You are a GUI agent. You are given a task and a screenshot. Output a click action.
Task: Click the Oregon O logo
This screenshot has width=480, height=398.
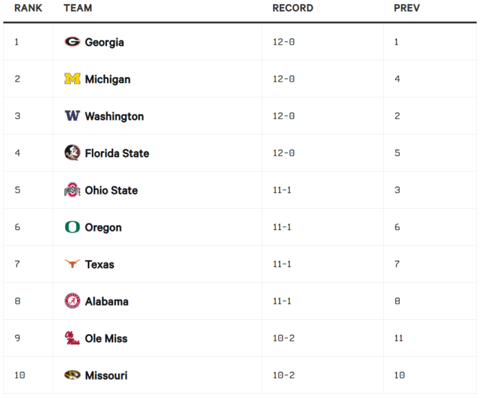(72, 227)
